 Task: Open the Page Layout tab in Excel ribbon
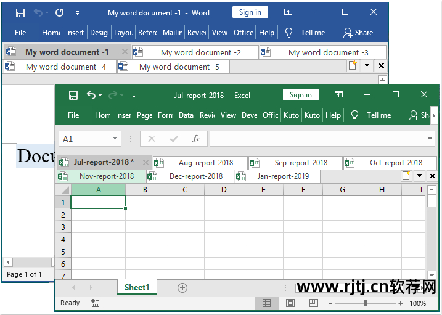145,115
